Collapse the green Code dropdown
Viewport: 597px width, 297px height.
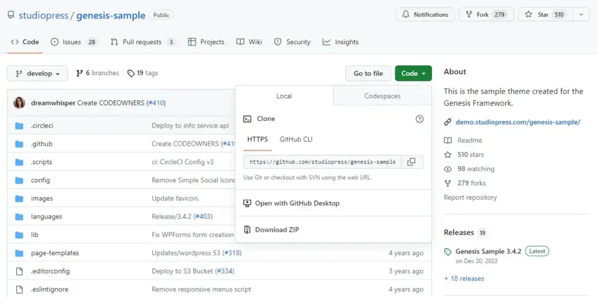coord(413,73)
